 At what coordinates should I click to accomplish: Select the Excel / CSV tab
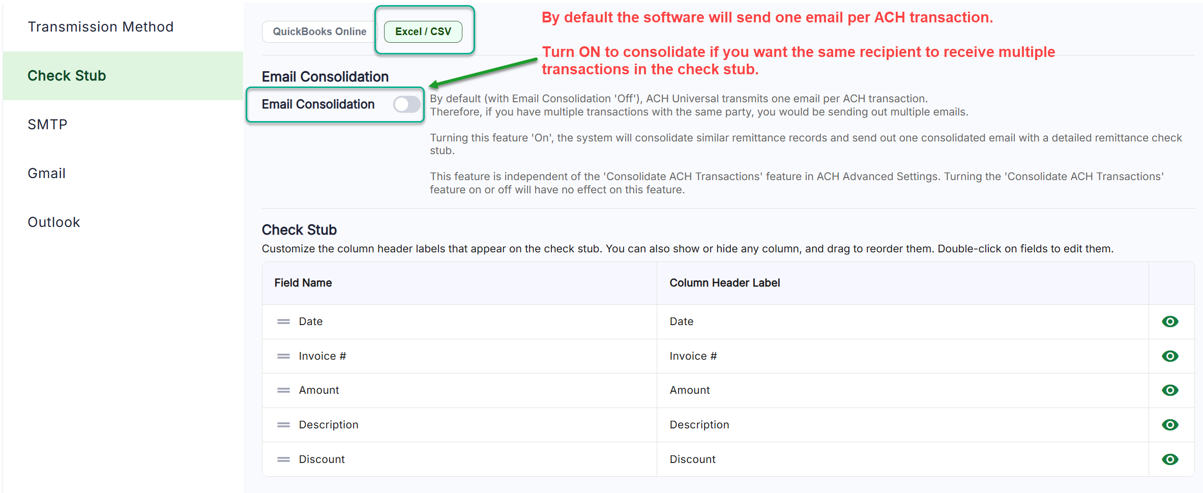tap(423, 32)
